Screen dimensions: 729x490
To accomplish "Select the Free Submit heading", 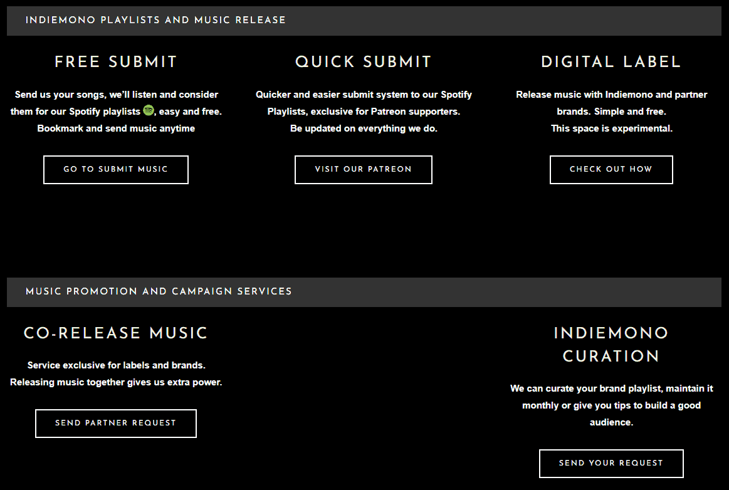I will [x=116, y=62].
